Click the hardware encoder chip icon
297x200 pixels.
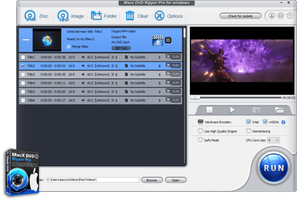click(200, 122)
